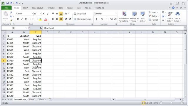This screenshot has height=106, width=188.
Task: Open the Name Box dropdown arrow
Action: tap(26, 28)
